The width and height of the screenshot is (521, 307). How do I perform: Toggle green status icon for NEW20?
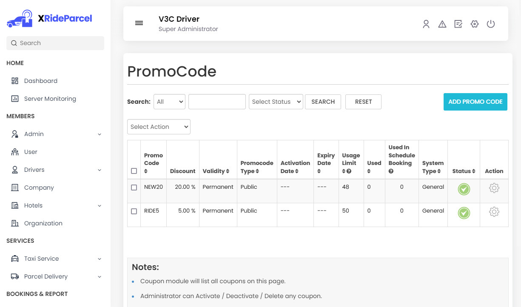(x=464, y=189)
